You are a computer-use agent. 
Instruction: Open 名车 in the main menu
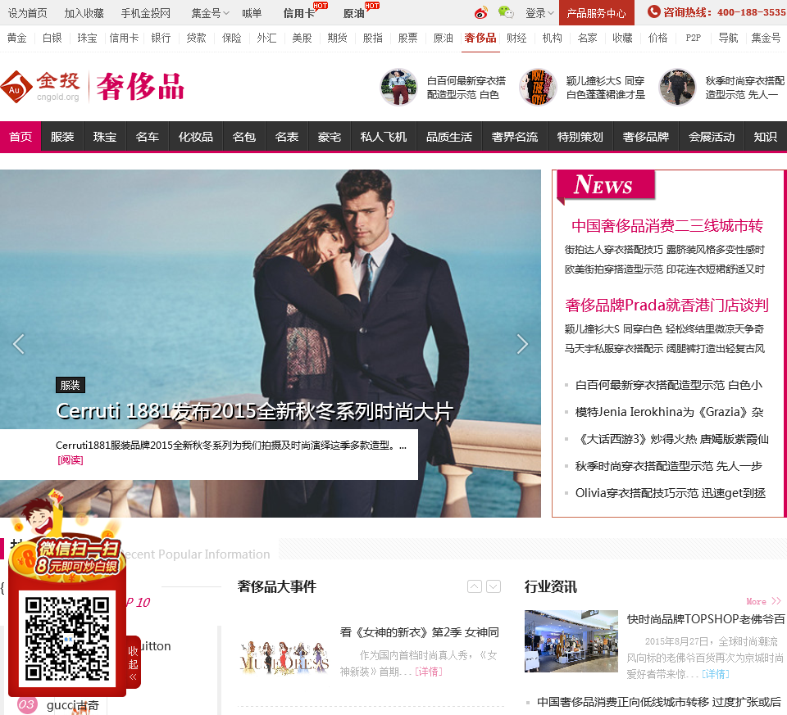pyautogui.click(x=147, y=137)
